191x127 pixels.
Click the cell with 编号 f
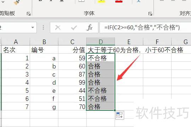(x=44, y=98)
